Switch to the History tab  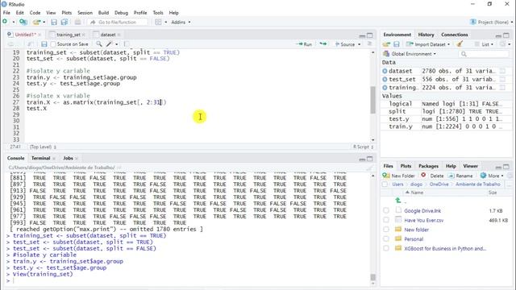tap(426, 35)
